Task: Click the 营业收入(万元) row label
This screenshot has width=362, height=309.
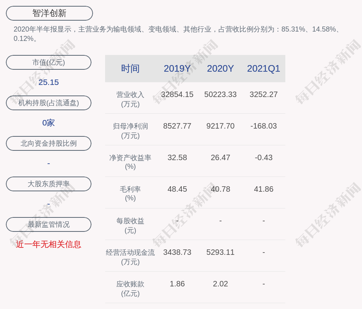Action: pyautogui.click(x=130, y=99)
